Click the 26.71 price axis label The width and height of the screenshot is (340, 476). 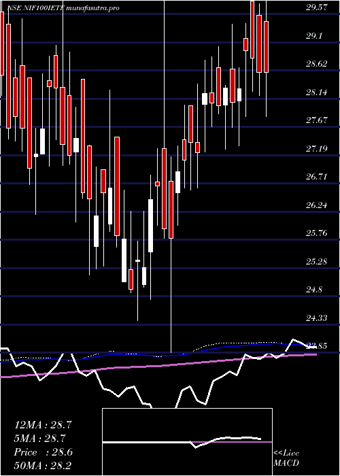(316, 176)
